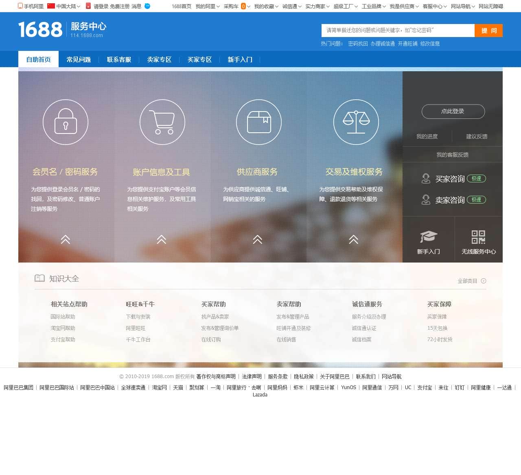Click the 1688 logo
521x475 pixels.
click(40, 30)
